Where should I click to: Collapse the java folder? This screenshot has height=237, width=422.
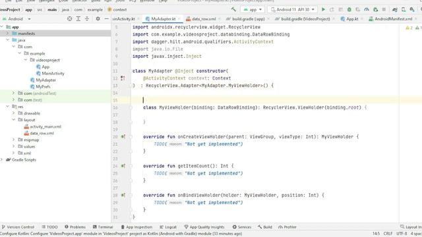(x=7, y=40)
